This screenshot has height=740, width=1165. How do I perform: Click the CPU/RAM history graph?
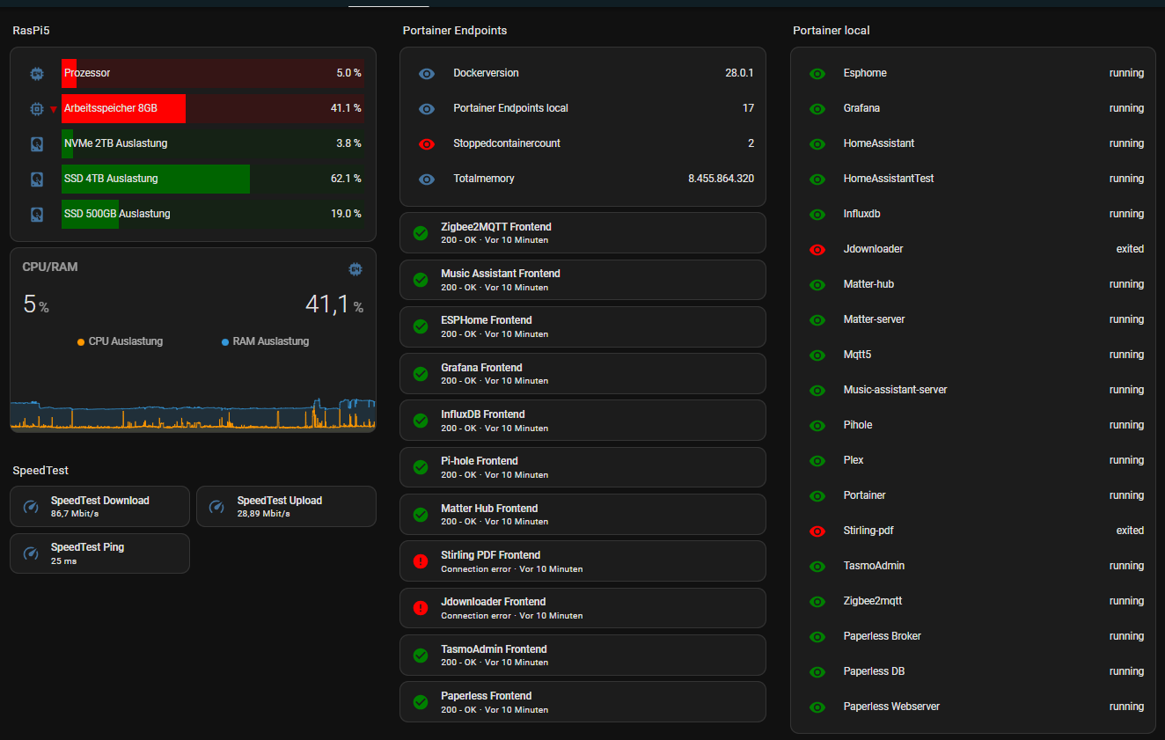193,412
